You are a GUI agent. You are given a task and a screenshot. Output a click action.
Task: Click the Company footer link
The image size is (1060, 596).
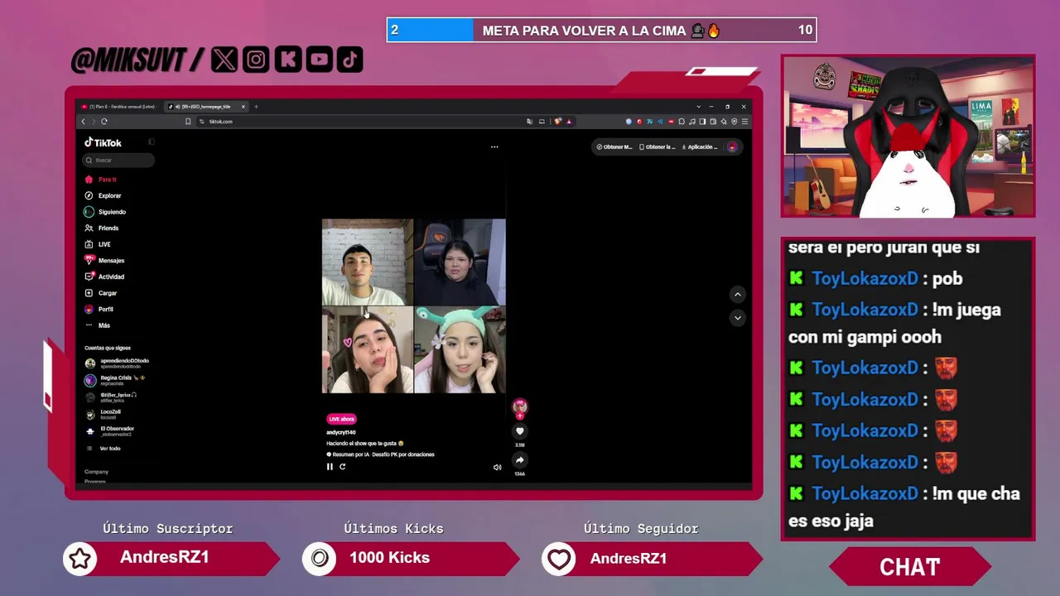(96, 472)
